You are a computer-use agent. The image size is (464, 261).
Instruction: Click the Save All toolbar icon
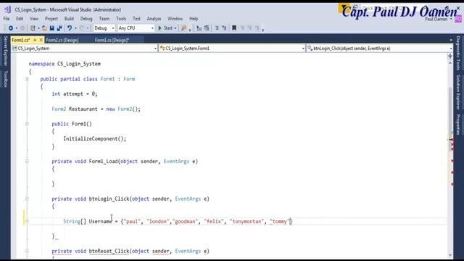click(x=59, y=28)
